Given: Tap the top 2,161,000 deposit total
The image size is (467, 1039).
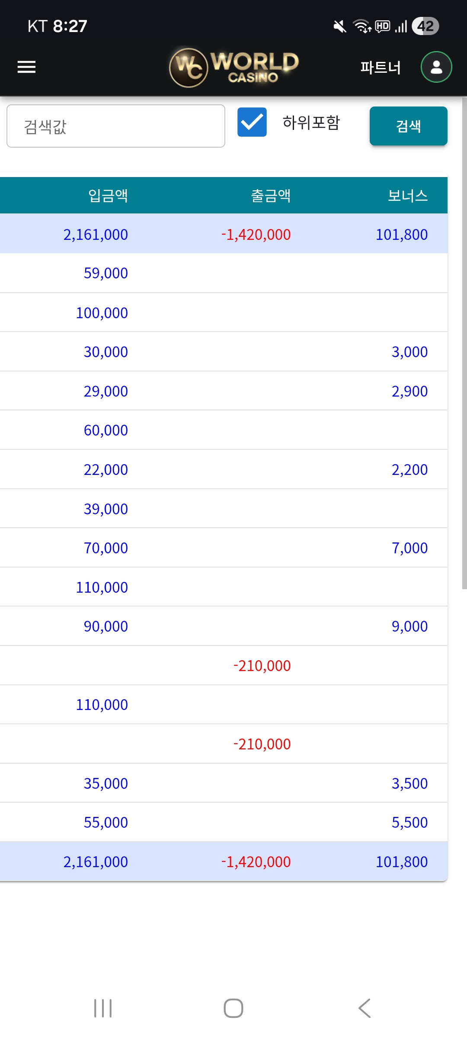Looking at the screenshot, I should pos(96,235).
